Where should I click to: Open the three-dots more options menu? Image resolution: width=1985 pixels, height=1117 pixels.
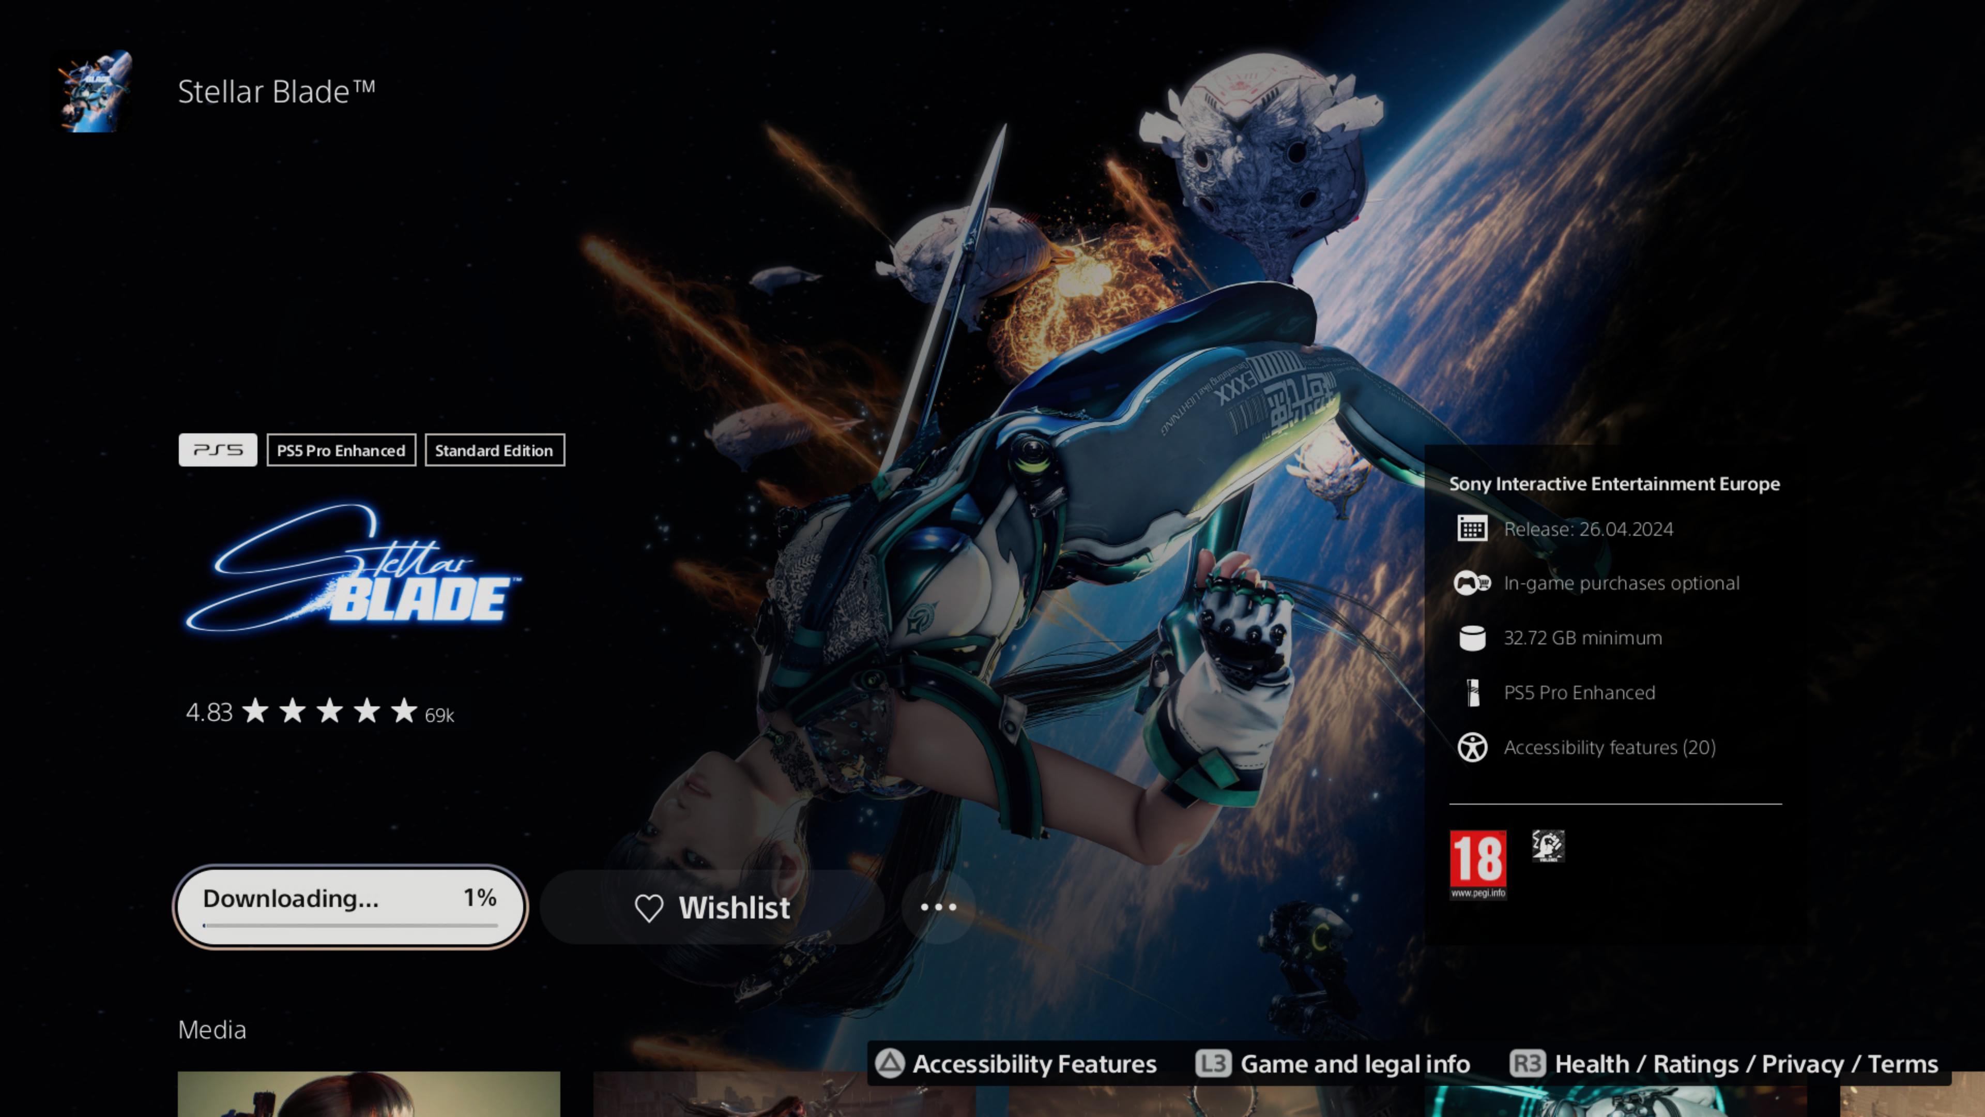point(939,908)
